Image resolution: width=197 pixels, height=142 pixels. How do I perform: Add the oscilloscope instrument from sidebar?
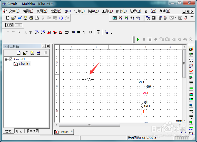191,66
